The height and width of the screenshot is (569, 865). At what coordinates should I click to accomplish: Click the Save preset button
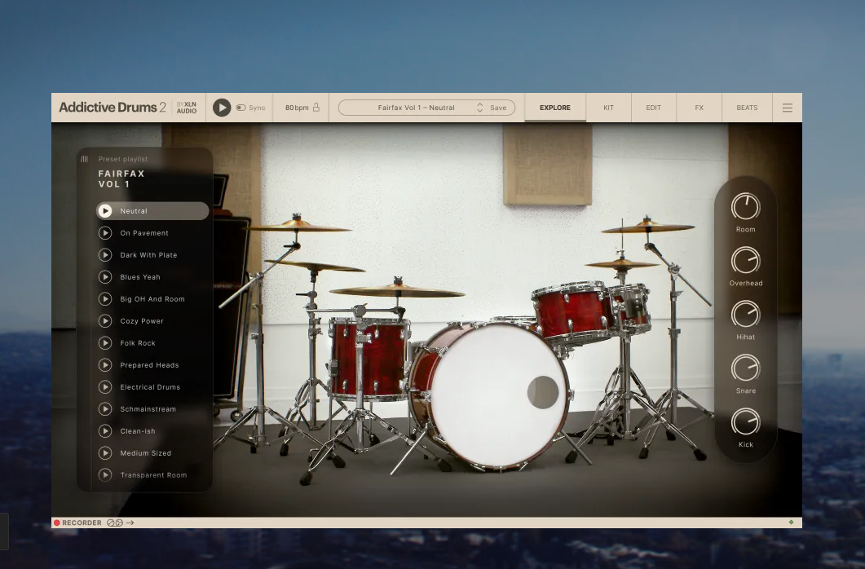point(497,107)
